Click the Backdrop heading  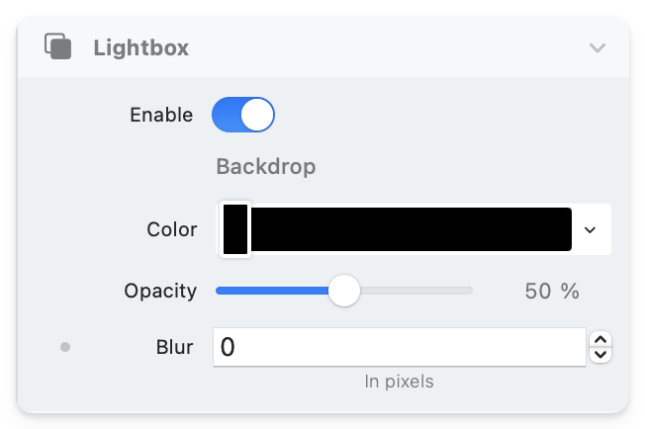point(265,166)
